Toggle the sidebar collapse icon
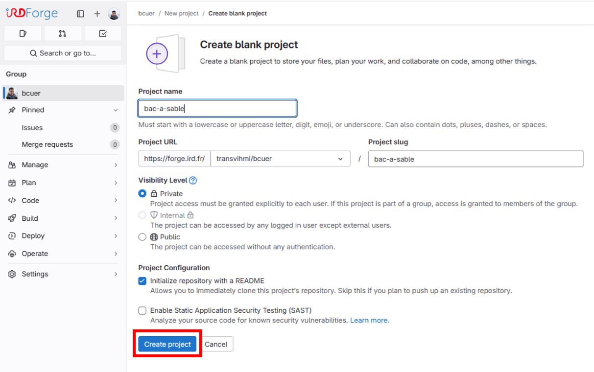This screenshot has width=594, height=372. pos(81,14)
